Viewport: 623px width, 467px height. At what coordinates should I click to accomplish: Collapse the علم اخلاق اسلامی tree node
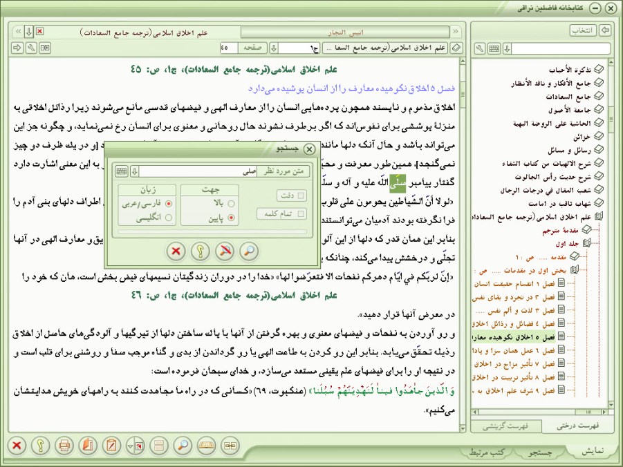[599, 216]
